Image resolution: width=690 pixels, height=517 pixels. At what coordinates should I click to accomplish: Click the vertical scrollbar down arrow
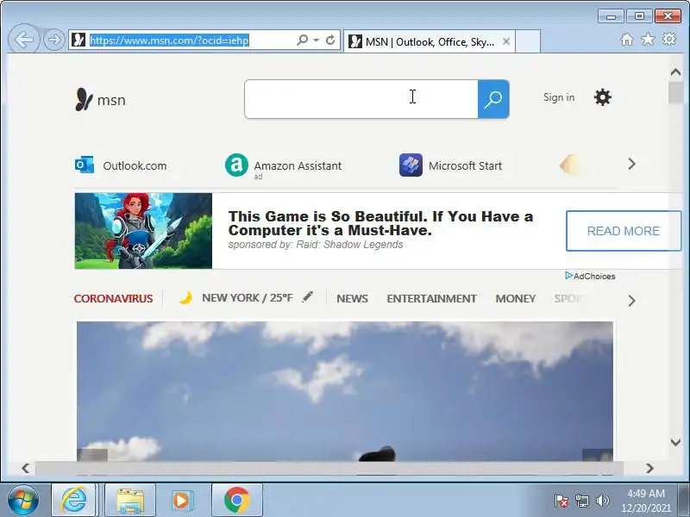(675, 442)
